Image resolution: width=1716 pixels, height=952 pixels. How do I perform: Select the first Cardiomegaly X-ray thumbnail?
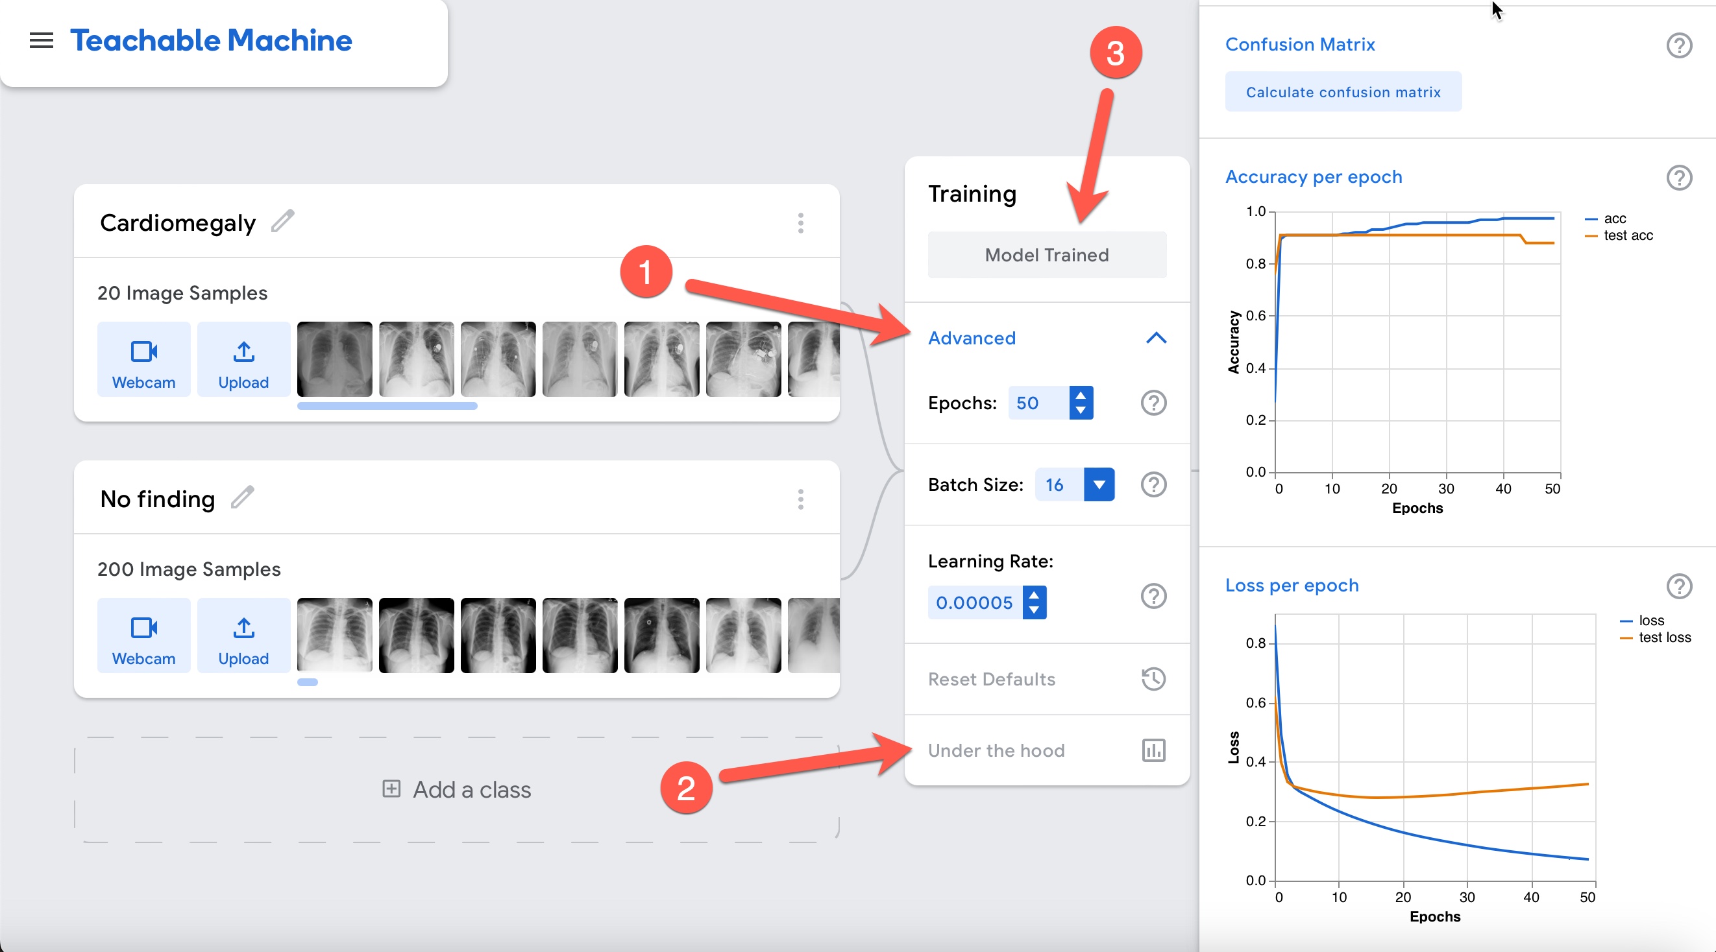[334, 359]
